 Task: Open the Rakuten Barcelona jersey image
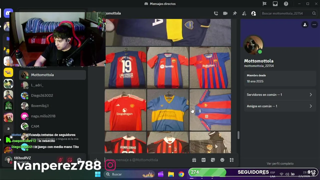pos(210,67)
